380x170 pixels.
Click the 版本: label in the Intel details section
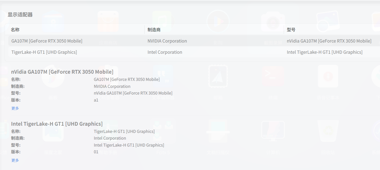pos(16,152)
